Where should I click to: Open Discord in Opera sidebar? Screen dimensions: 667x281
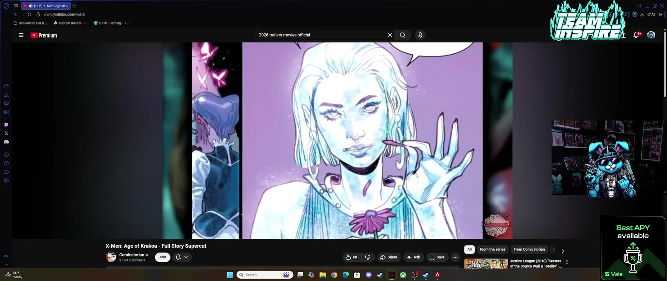pyautogui.click(x=6, y=142)
